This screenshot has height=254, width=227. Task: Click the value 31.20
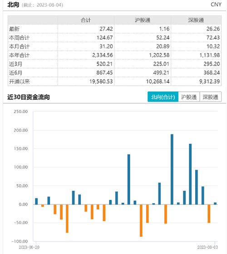106,46
